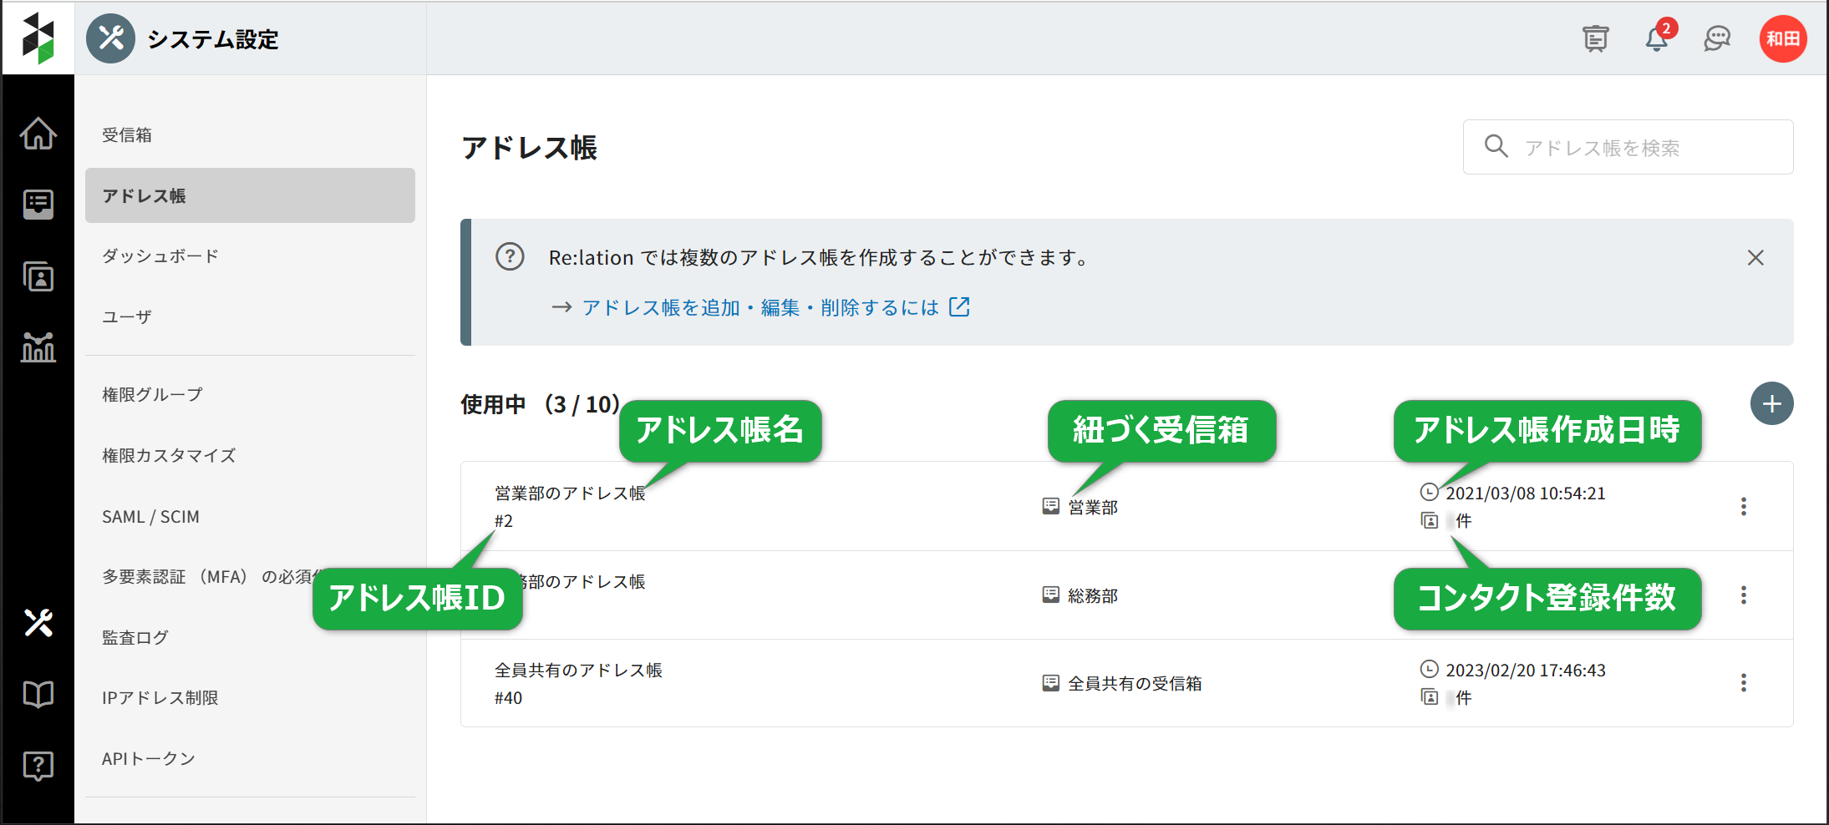The image size is (1829, 825).
Task: Select 受信箱 in settings menu
Action: [x=127, y=135]
